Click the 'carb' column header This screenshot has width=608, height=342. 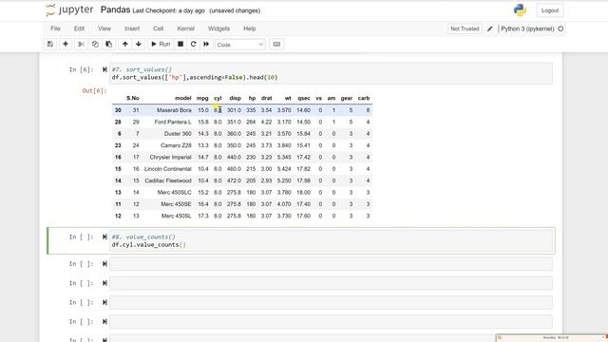[x=364, y=98]
